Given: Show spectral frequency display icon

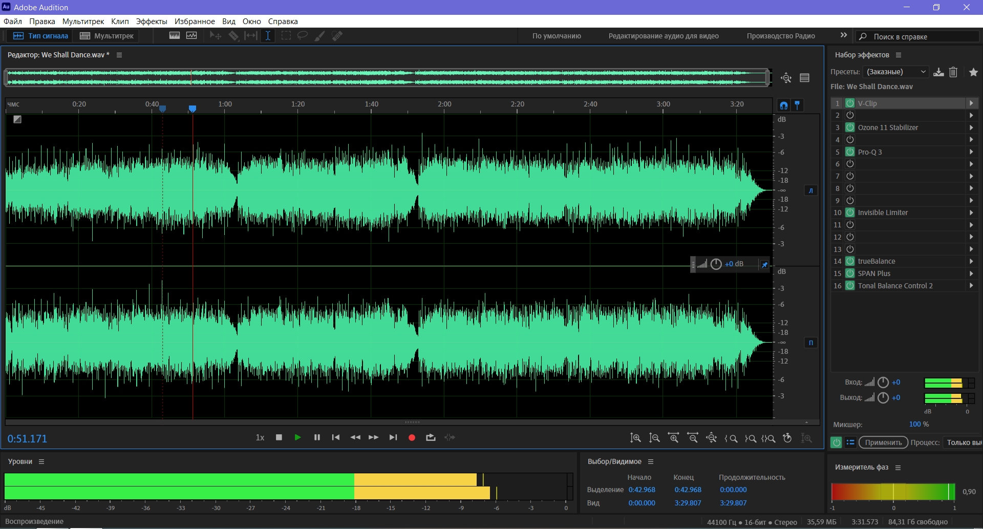Looking at the screenshot, I should [175, 36].
